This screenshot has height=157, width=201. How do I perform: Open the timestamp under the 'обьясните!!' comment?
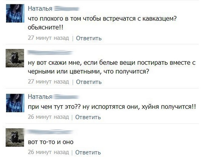point(48,38)
